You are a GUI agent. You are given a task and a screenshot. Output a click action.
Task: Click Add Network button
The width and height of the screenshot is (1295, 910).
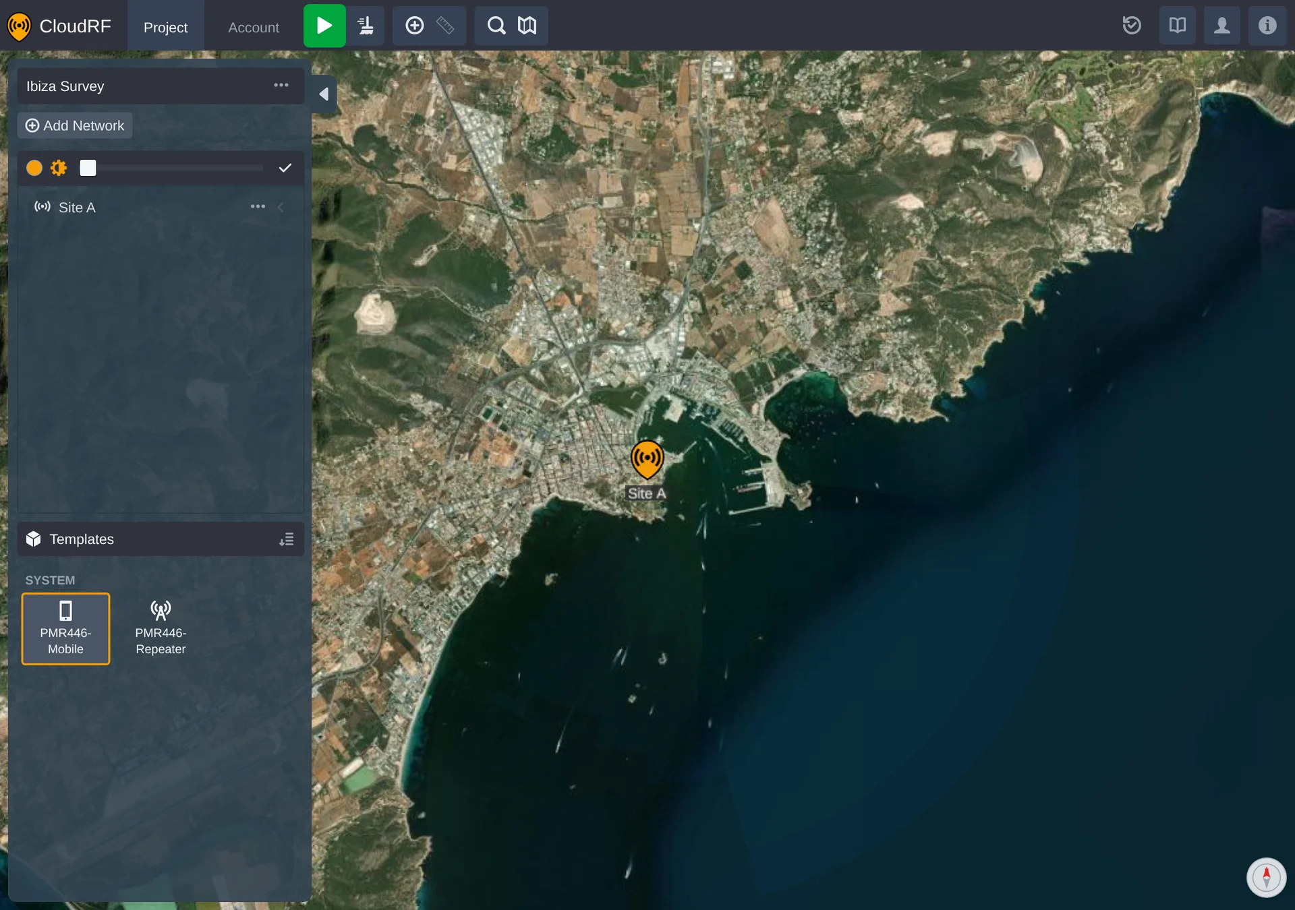point(75,125)
